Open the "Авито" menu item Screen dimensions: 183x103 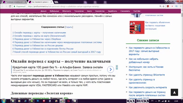[89, 11]
